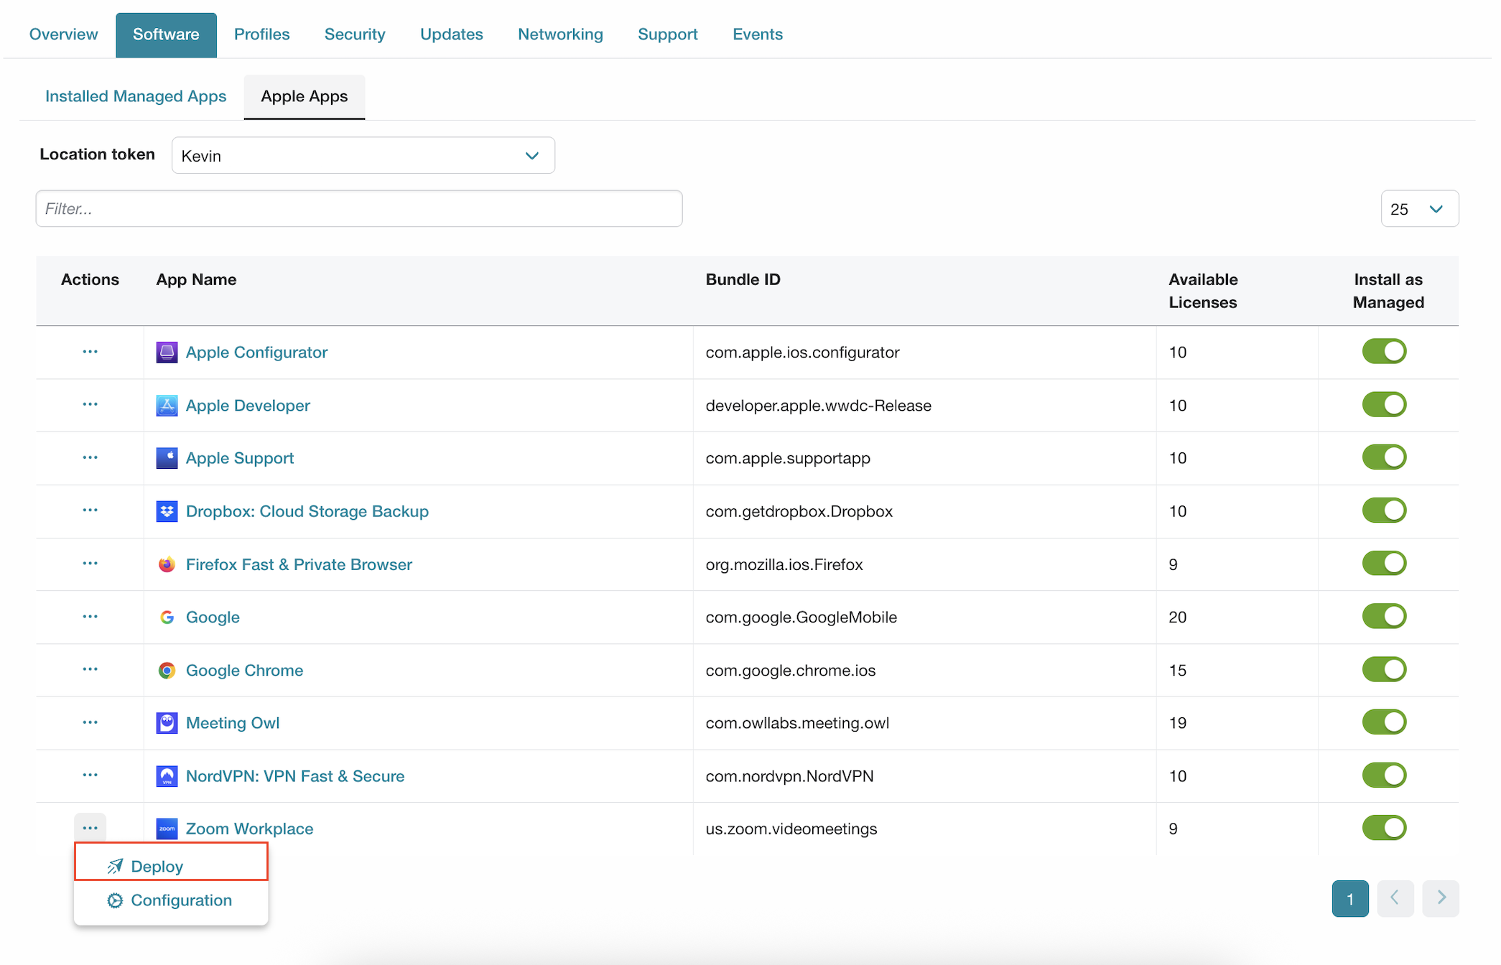Go to the Updates tab
The image size is (1501, 965).
[x=451, y=34]
